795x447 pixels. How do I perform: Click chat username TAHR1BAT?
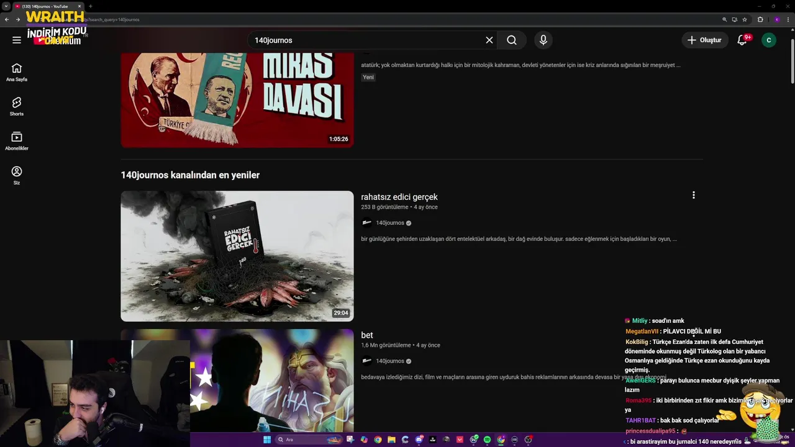[640, 420]
